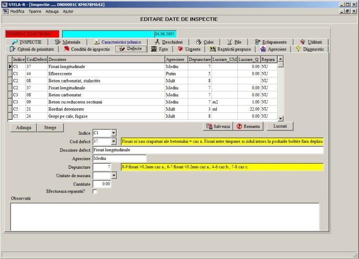
Task: Open the Tiparire menu
Action: pyautogui.click(x=35, y=11)
